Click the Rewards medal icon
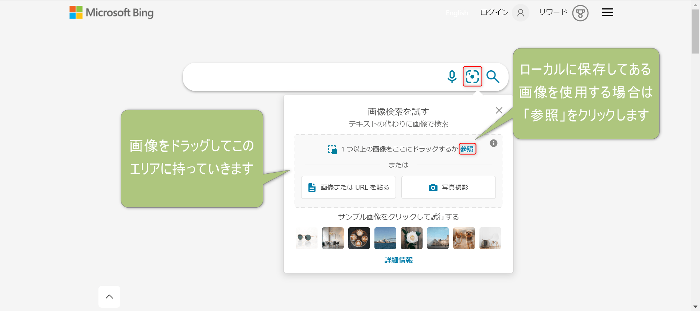The image size is (700, 311). 580,13
